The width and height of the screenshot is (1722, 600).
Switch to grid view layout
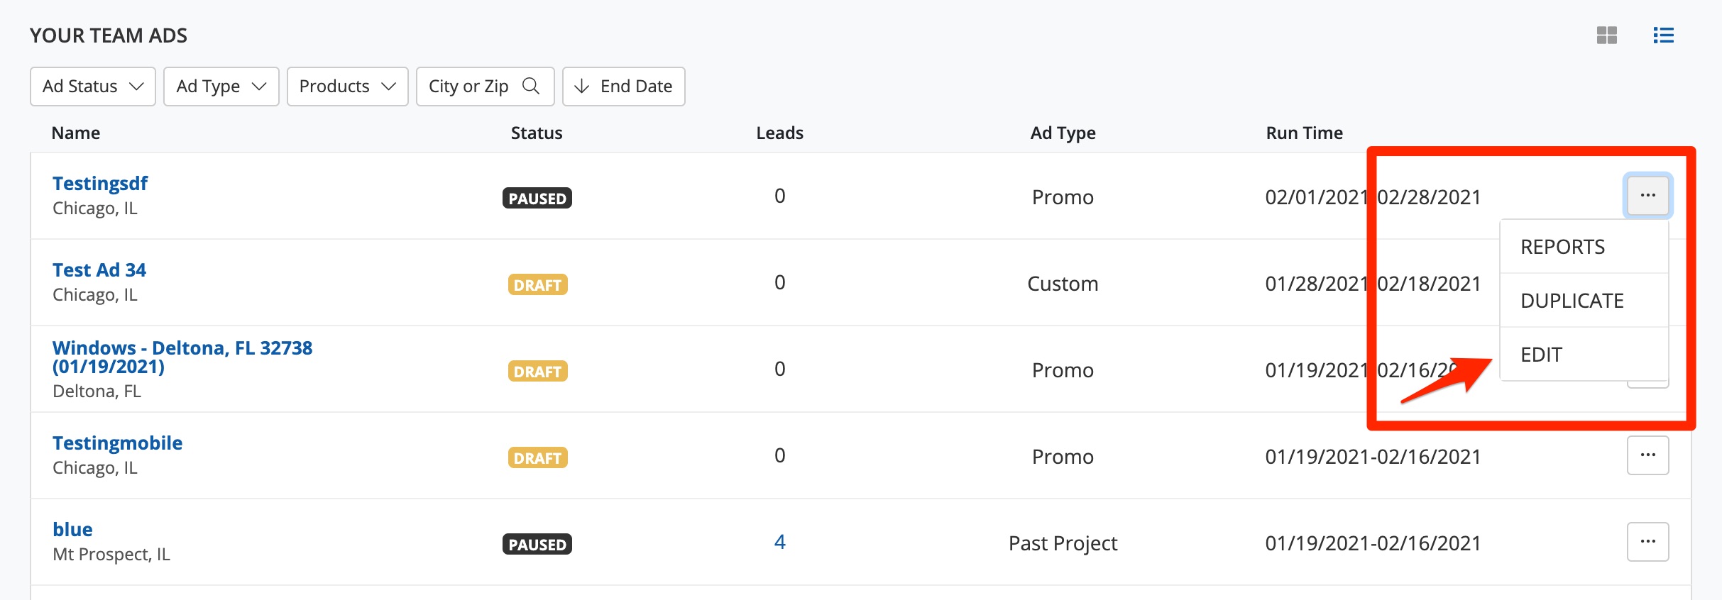(1606, 35)
